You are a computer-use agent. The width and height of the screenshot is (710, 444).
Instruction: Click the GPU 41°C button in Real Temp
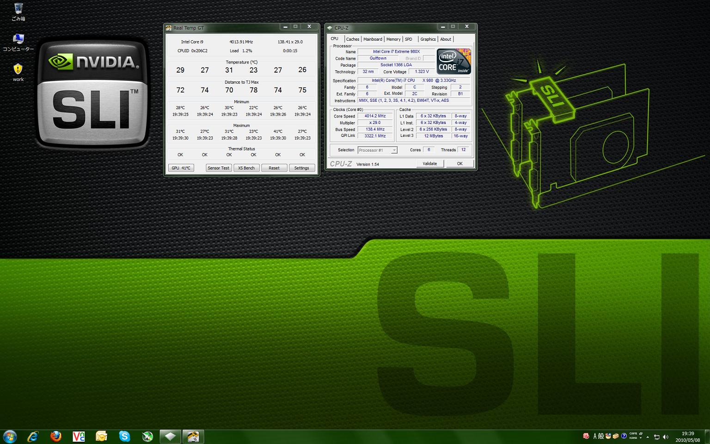[x=181, y=168]
